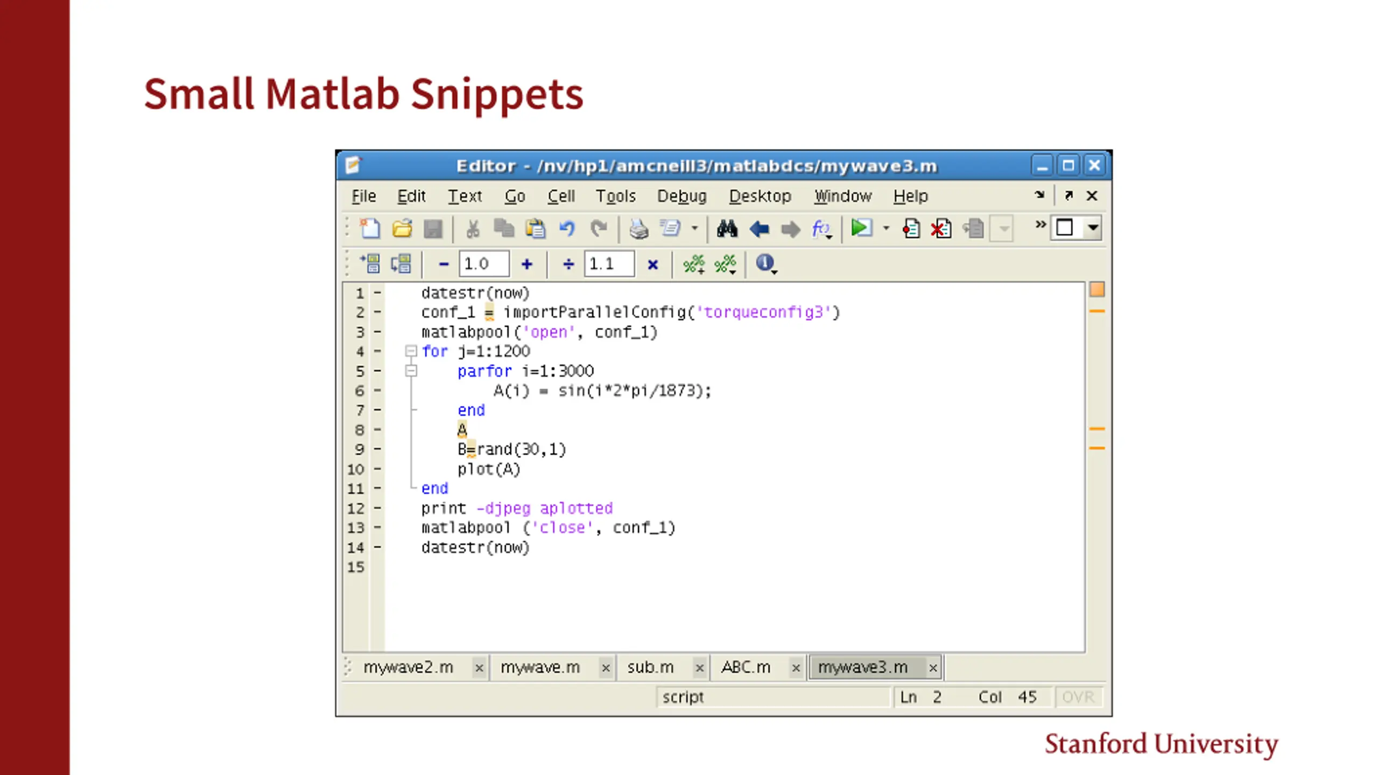This screenshot has height=775, width=1378.
Task: Click the blue Back navigation arrow
Action: 759,229
